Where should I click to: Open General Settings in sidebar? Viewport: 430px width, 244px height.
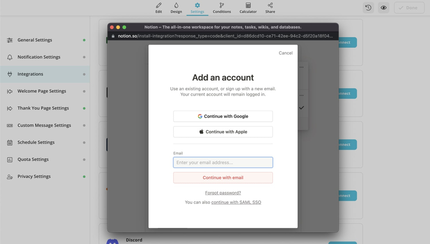[35, 40]
